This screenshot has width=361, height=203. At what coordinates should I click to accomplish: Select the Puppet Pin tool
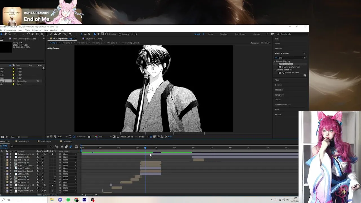[x=70, y=34]
